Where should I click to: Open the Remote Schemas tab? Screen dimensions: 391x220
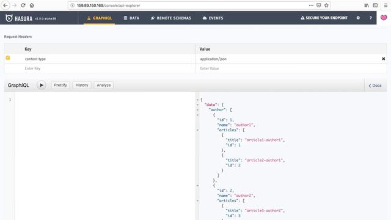pos(171,18)
